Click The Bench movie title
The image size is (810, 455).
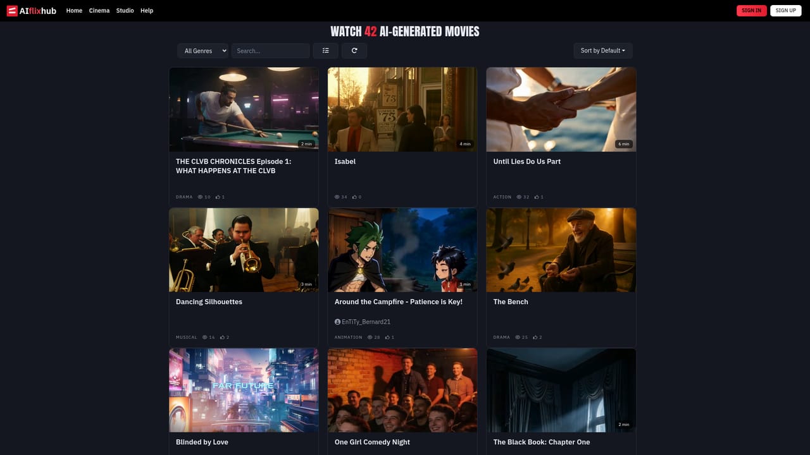pyautogui.click(x=511, y=302)
